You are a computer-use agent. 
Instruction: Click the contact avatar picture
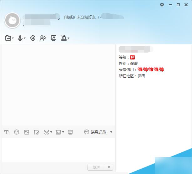[13, 20]
